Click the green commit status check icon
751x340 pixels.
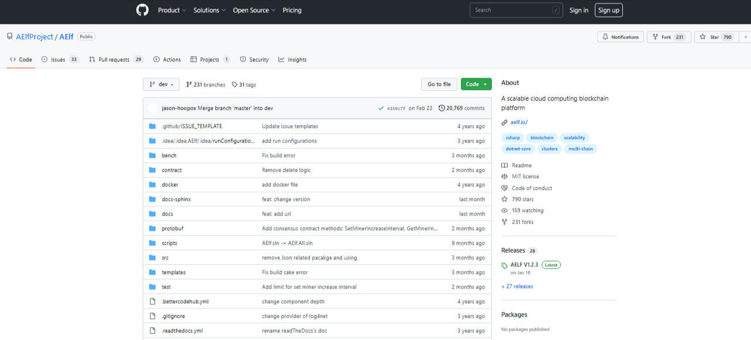coord(381,108)
